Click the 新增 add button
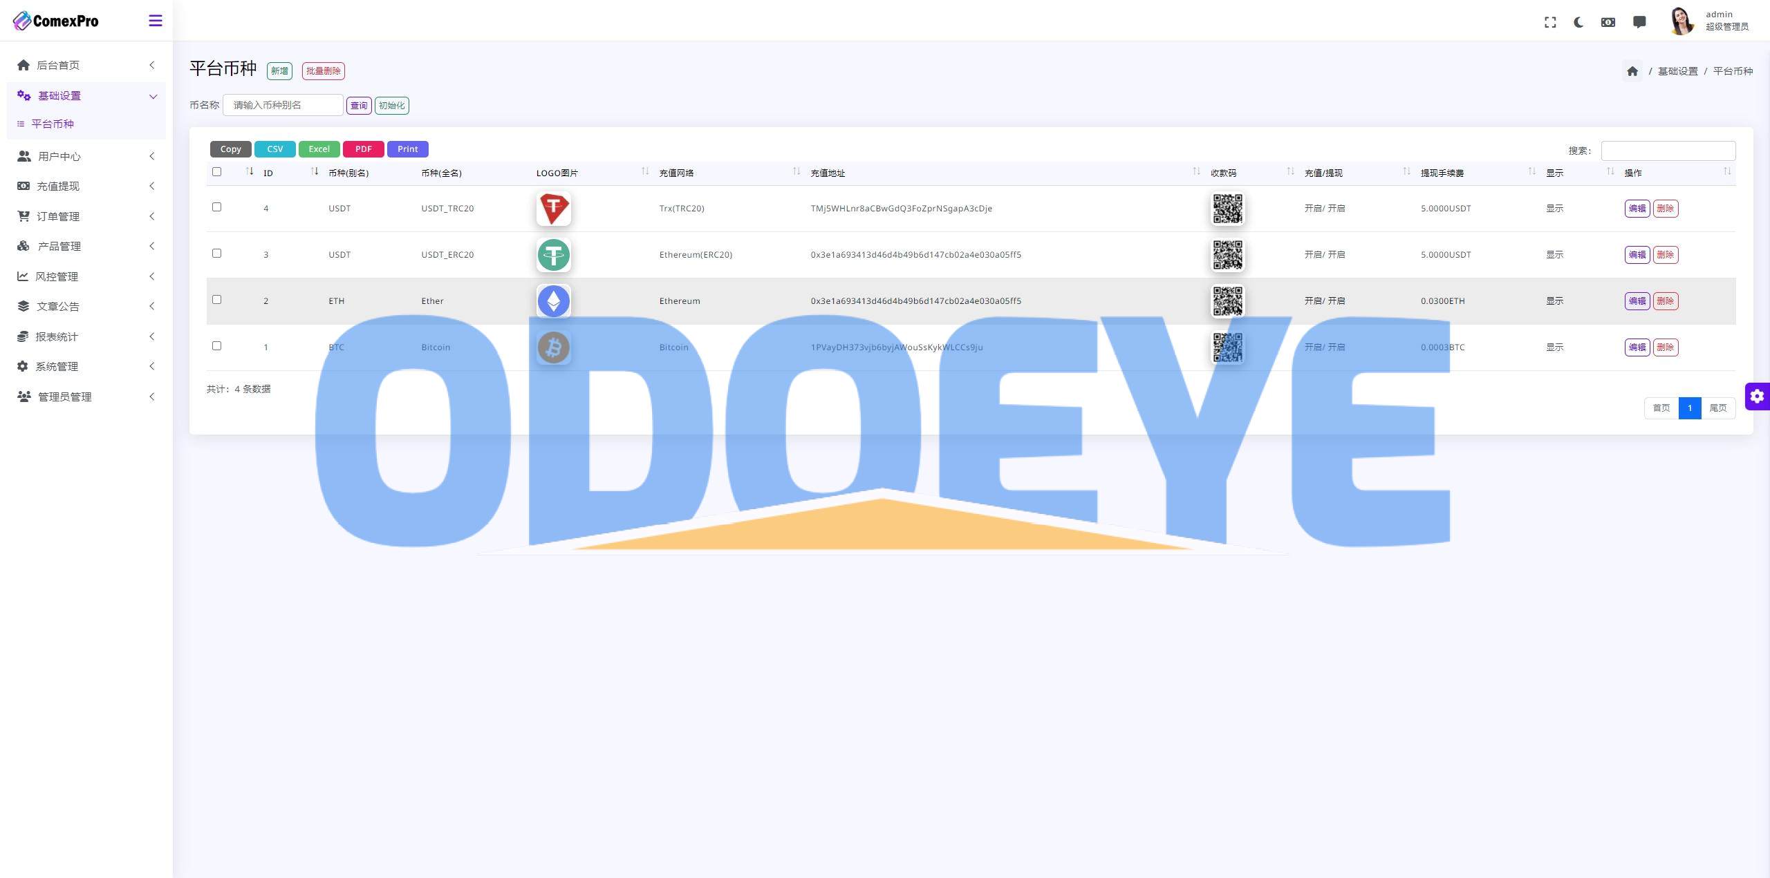 (x=278, y=71)
